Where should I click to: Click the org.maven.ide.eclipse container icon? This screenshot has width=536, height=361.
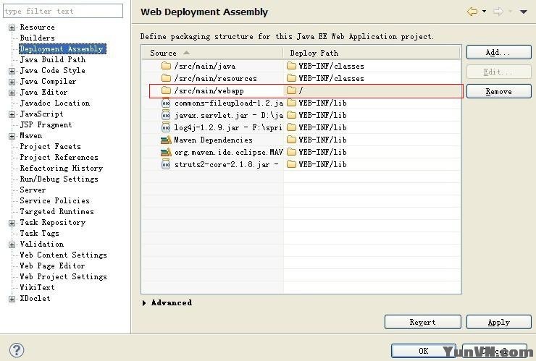[x=166, y=153]
